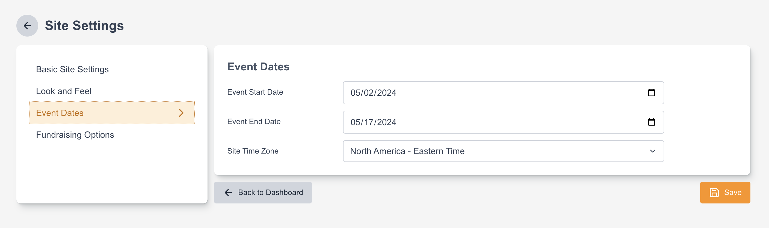Click the Event End Date label
769x228 pixels.
click(x=254, y=122)
